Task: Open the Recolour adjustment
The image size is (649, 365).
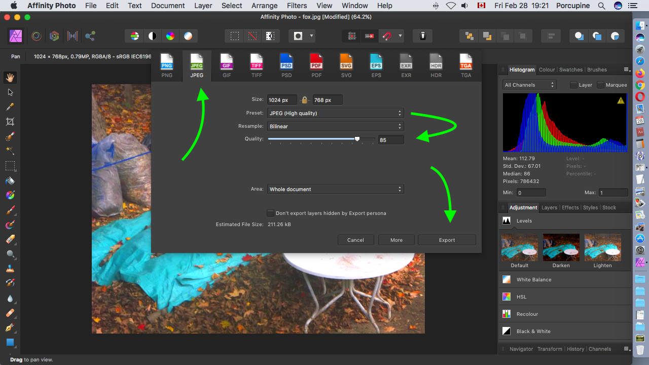Action: 565,314
